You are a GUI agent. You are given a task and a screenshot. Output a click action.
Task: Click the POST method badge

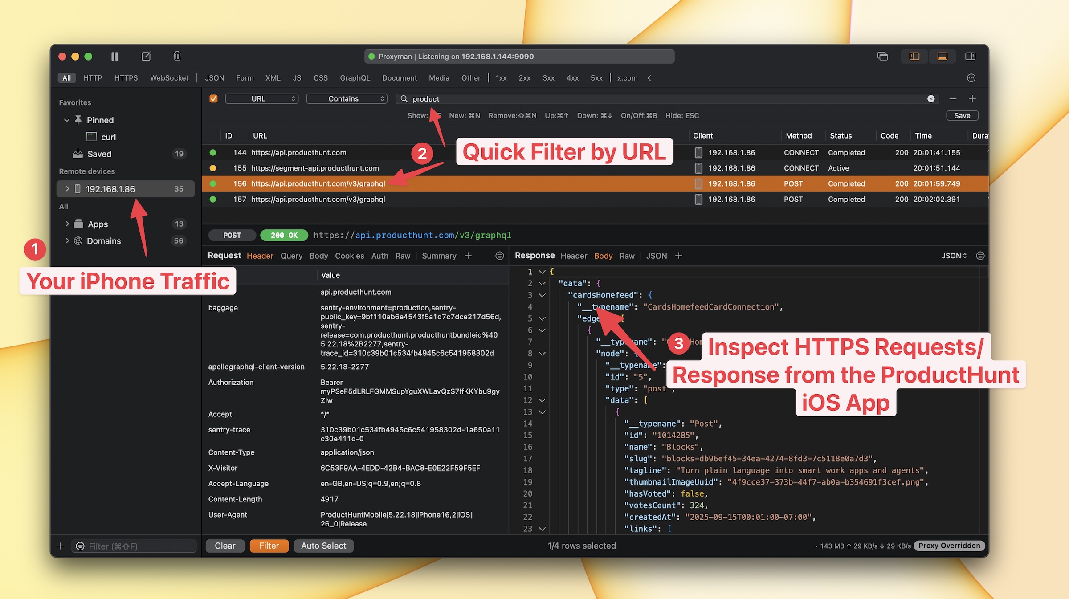coord(232,235)
